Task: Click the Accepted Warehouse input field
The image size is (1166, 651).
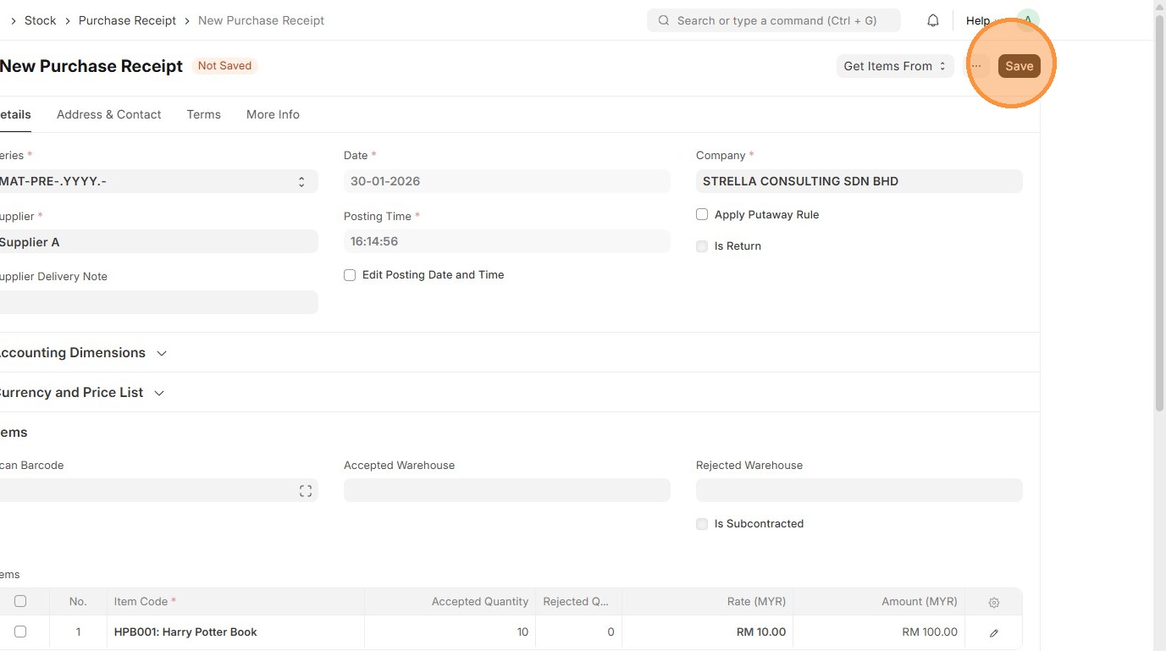Action: [506, 490]
